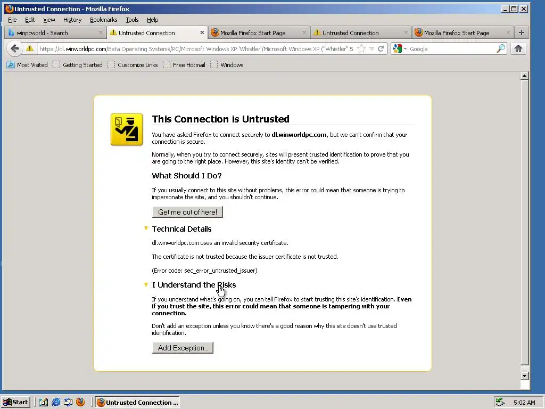545x409 pixels.
Task: Click the Add Exception... button
Action: pos(183,348)
